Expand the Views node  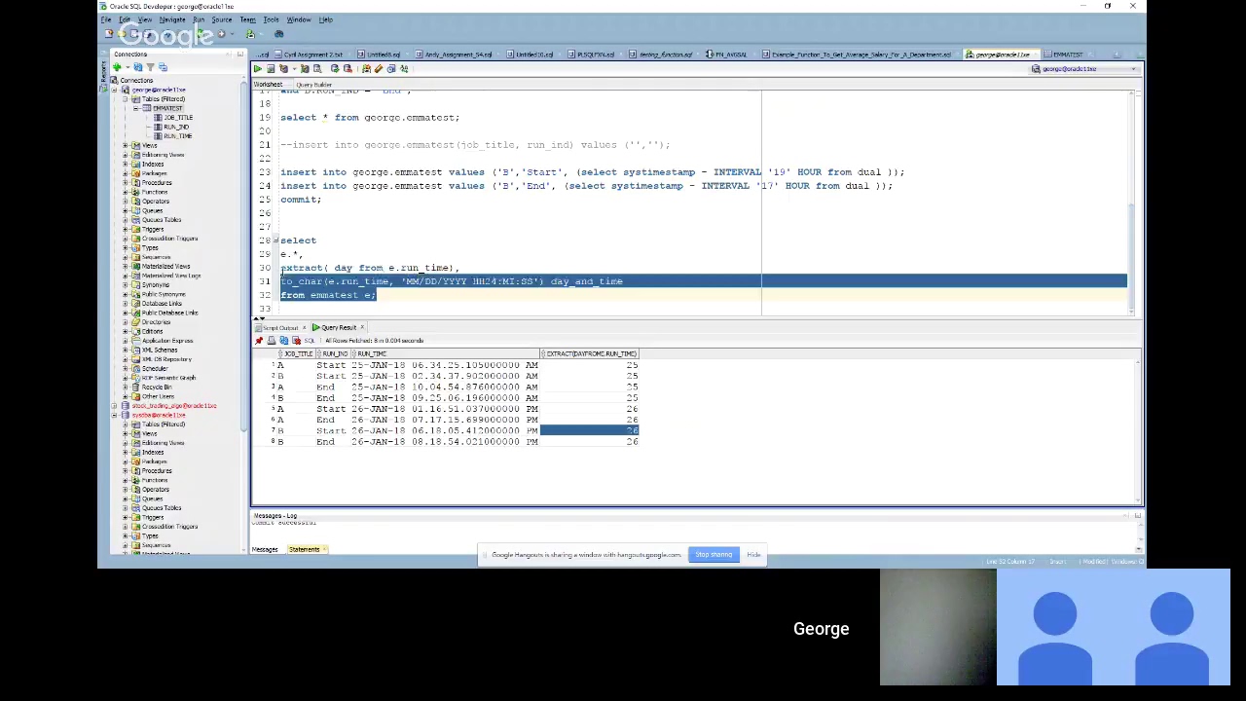tap(125, 145)
